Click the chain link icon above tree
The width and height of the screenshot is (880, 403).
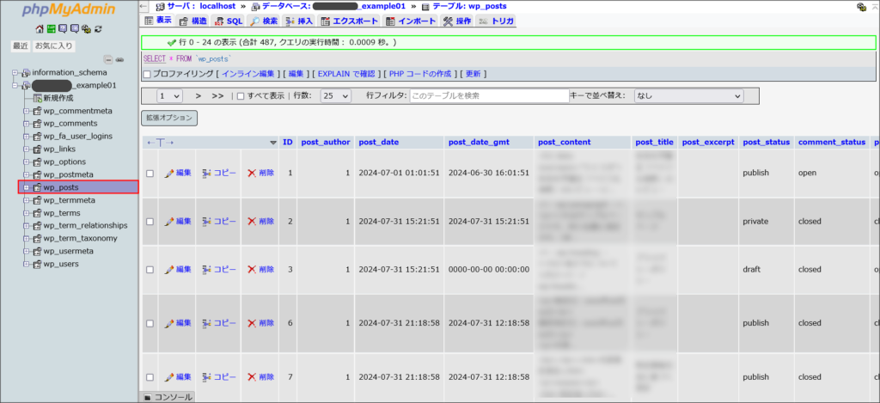119,59
